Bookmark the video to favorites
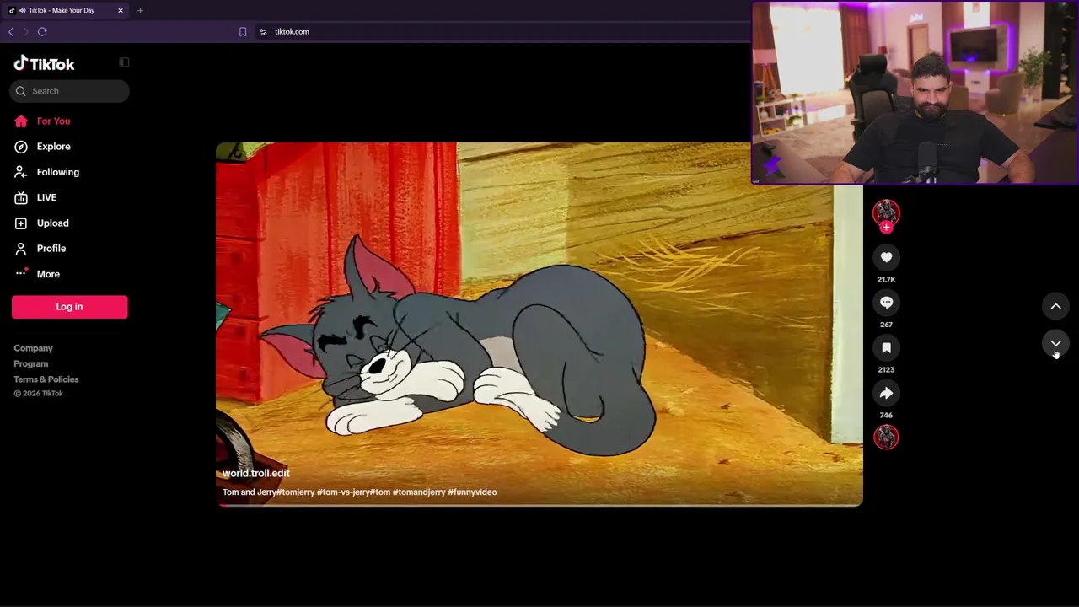The height and width of the screenshot is (607, 1079). coord(886,347)
